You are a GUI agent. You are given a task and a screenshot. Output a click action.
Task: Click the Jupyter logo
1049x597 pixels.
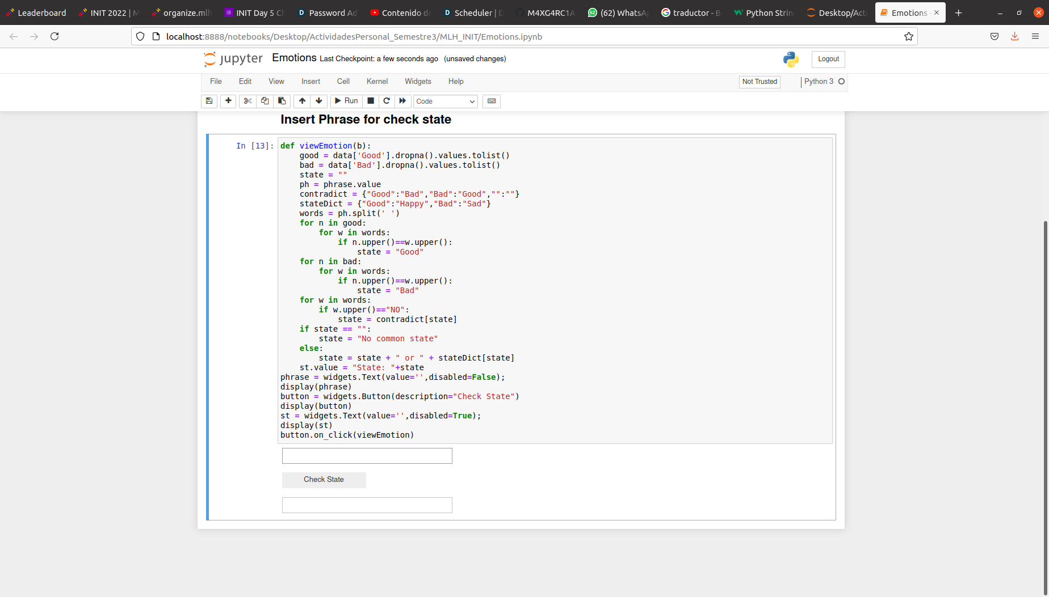click(233, 59)
